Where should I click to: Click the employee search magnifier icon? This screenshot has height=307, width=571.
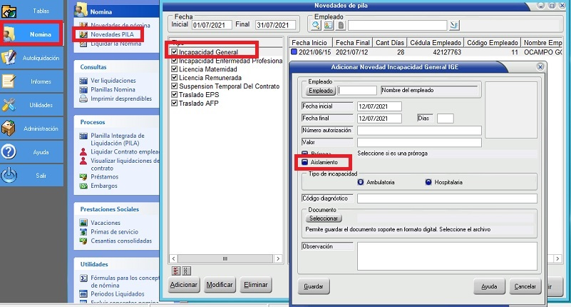[316, 25]
